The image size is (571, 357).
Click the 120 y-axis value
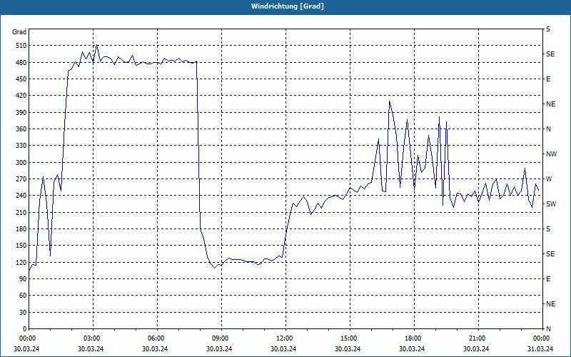pos(21,262)
